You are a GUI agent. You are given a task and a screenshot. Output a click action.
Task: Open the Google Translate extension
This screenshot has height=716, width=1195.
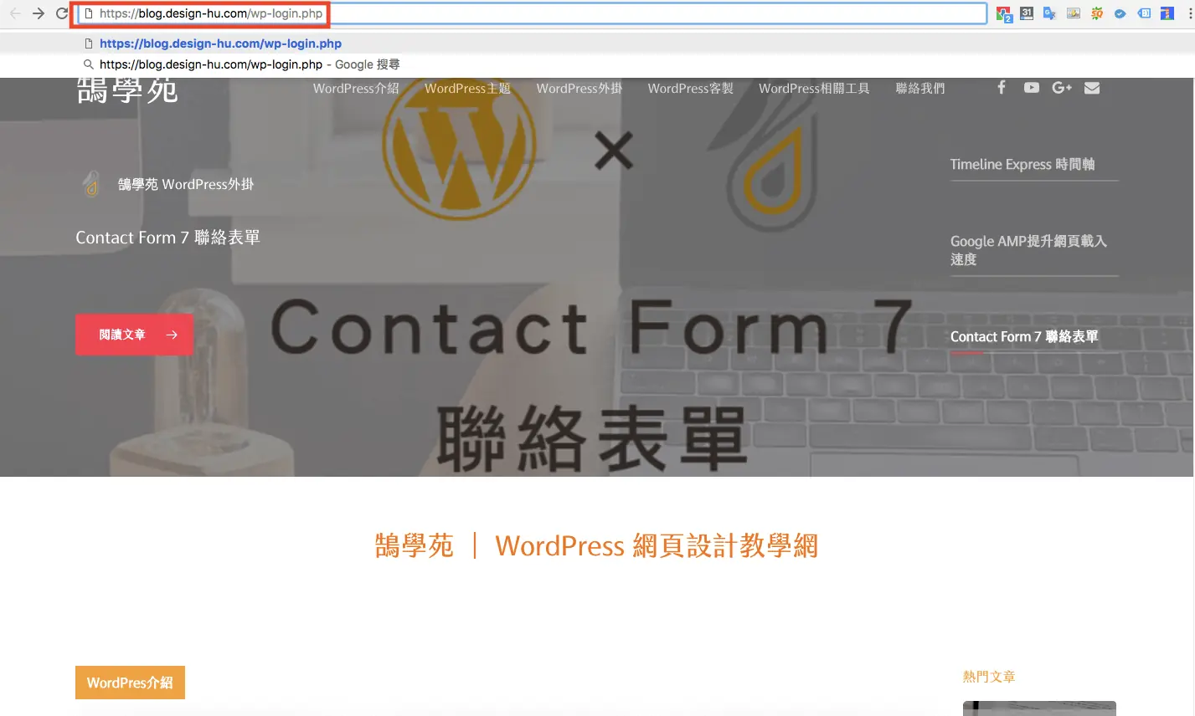click(1049, 13)
